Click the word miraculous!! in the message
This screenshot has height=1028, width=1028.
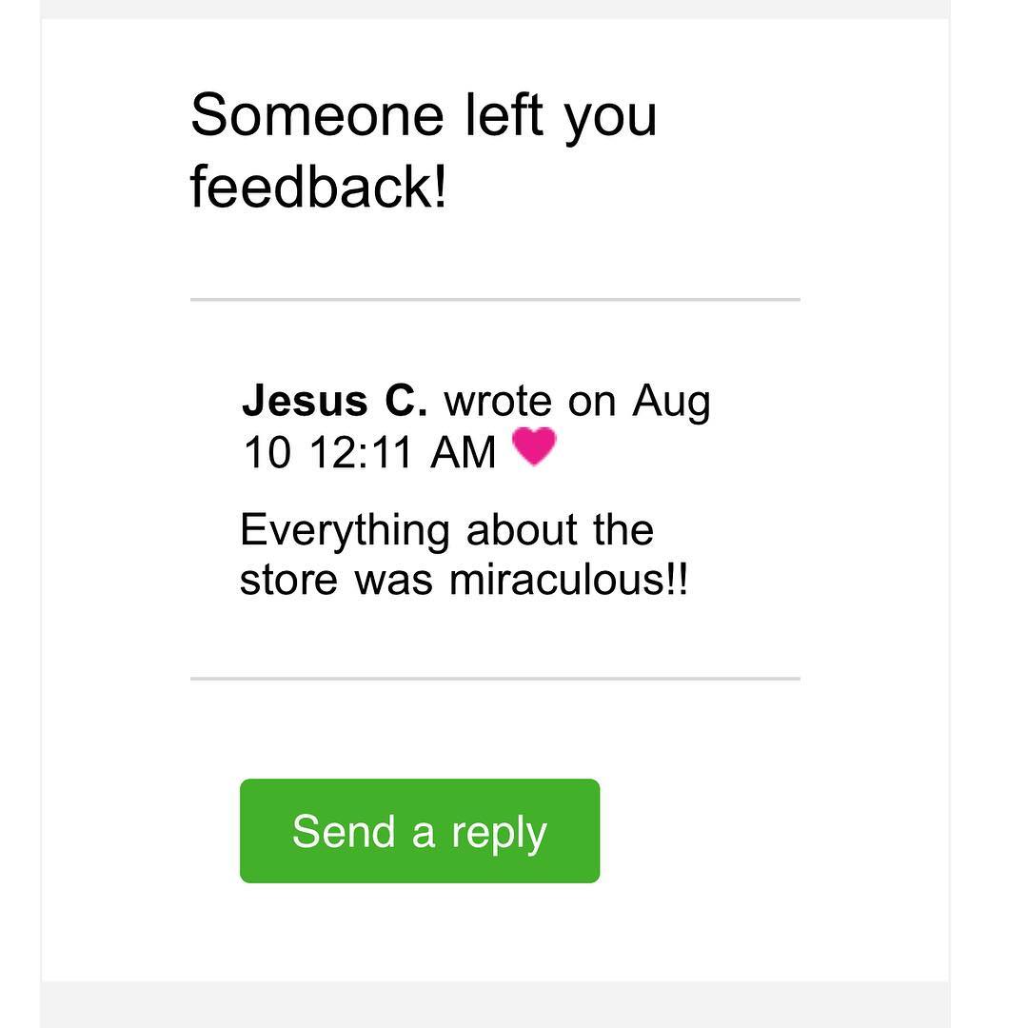coord(568,580)
